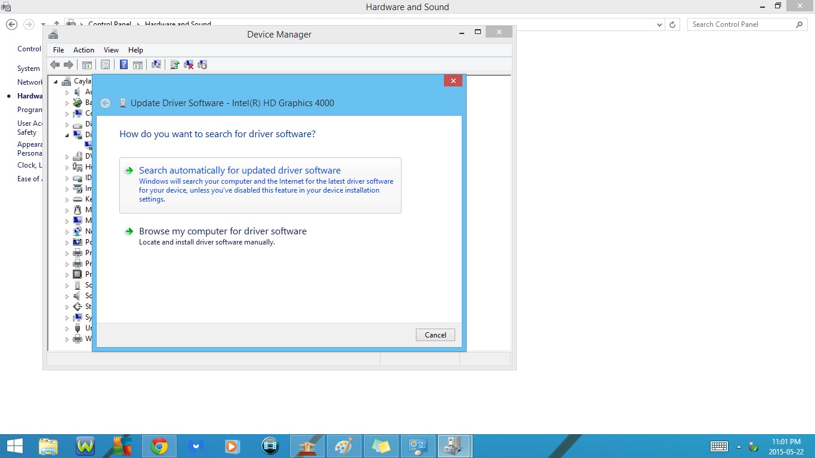
Task: Click the Forward arrow in Device Manager toolbar
Action: coord(69,64)
